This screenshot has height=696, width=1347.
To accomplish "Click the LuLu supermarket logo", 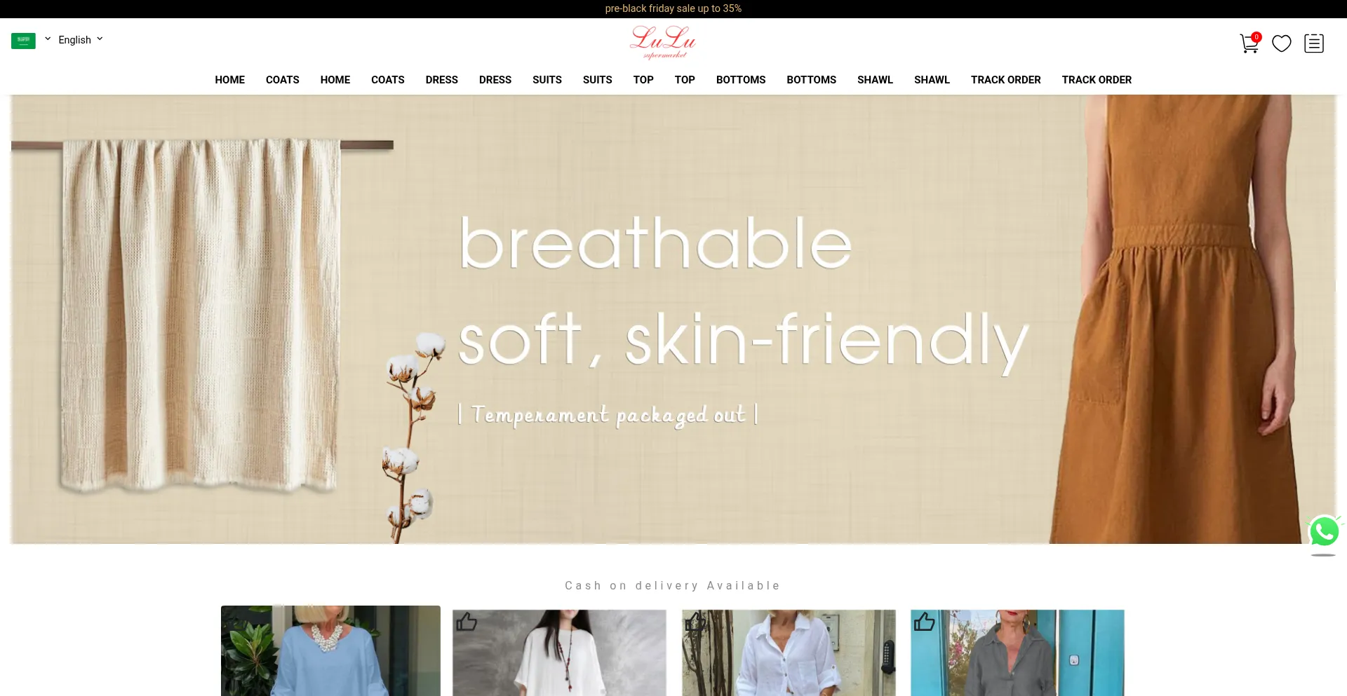I will click(x=663, y=42).
